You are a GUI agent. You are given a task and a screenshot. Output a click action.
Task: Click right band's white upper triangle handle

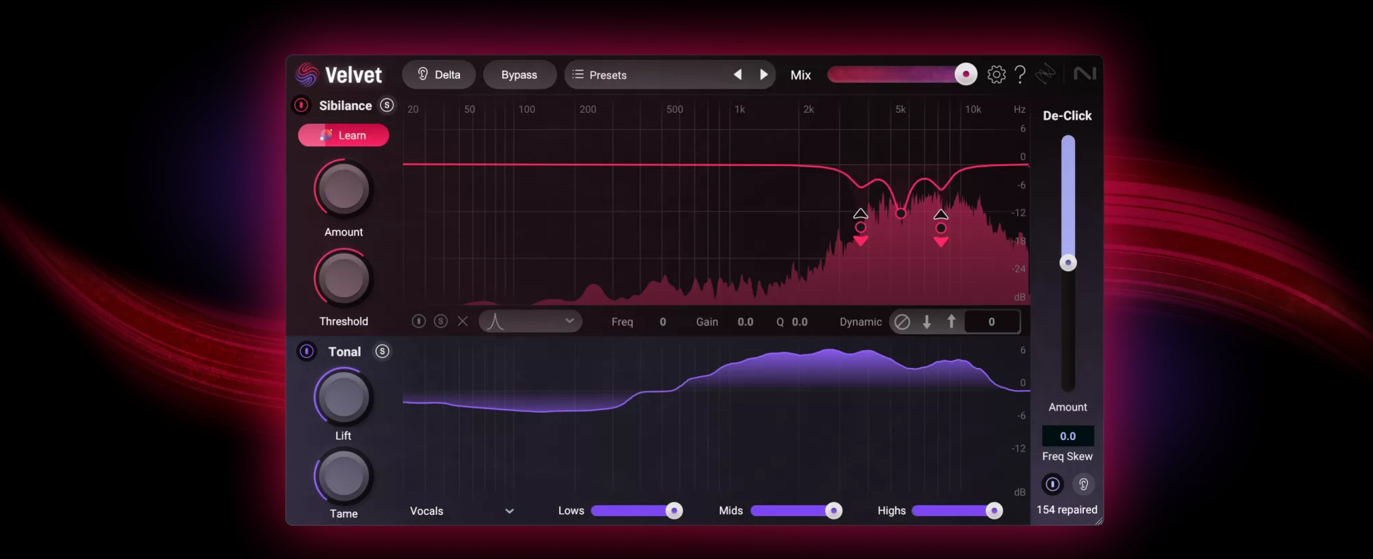(x=941, y=214)
